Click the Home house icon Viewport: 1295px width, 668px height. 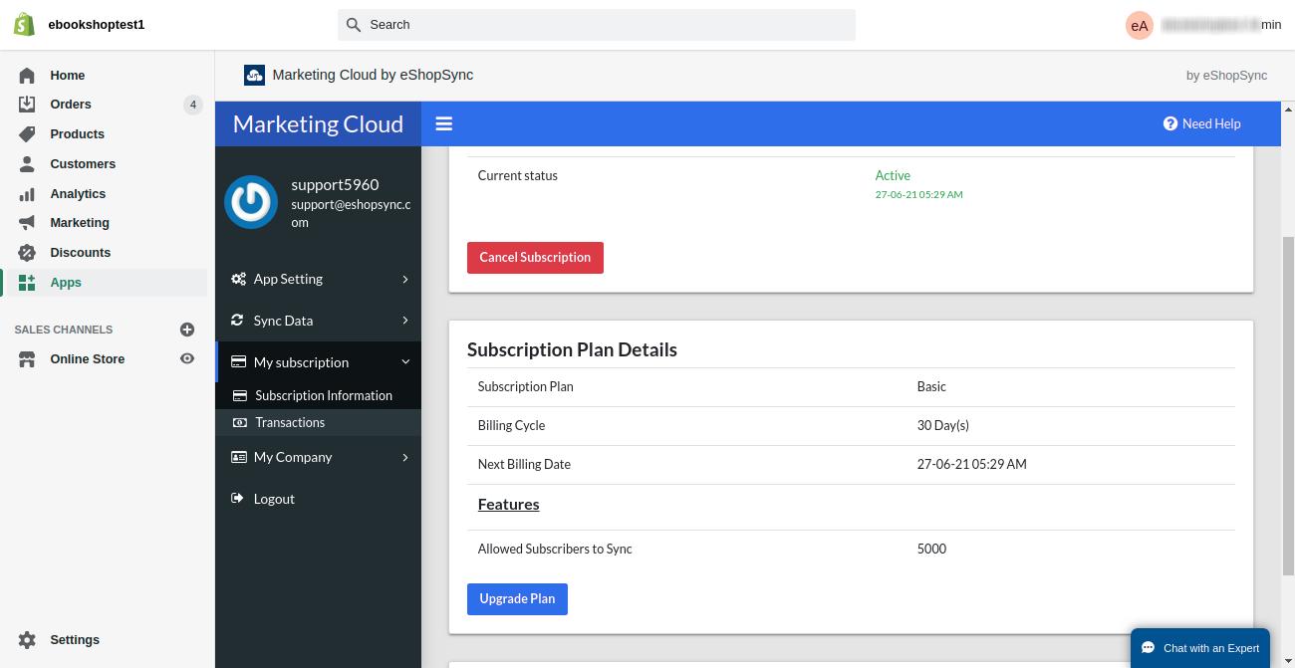tap(27, 76)
